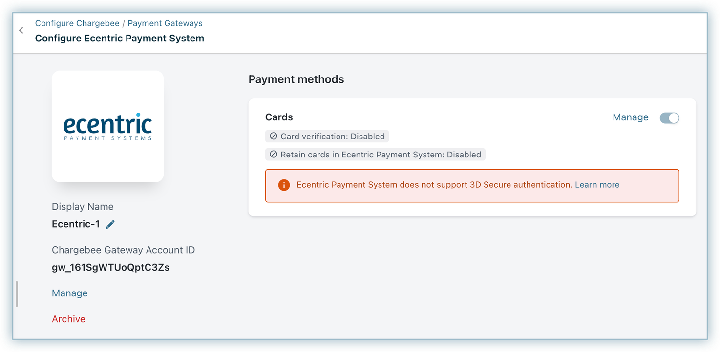The image size is (720, 352).
Task: Open the Configure Chargebee breadcrumb
Action: pos(77,23)
